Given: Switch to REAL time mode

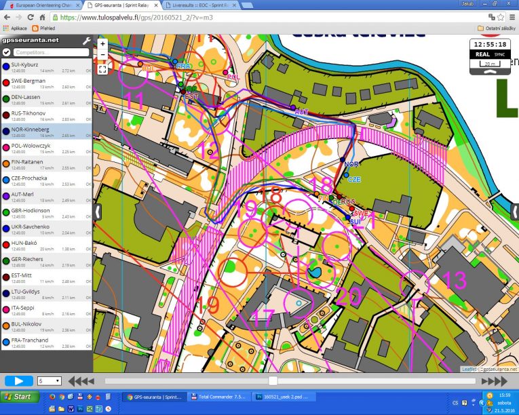Looking at the screenshot, I should pyautogui.click(x=482, y=54).
